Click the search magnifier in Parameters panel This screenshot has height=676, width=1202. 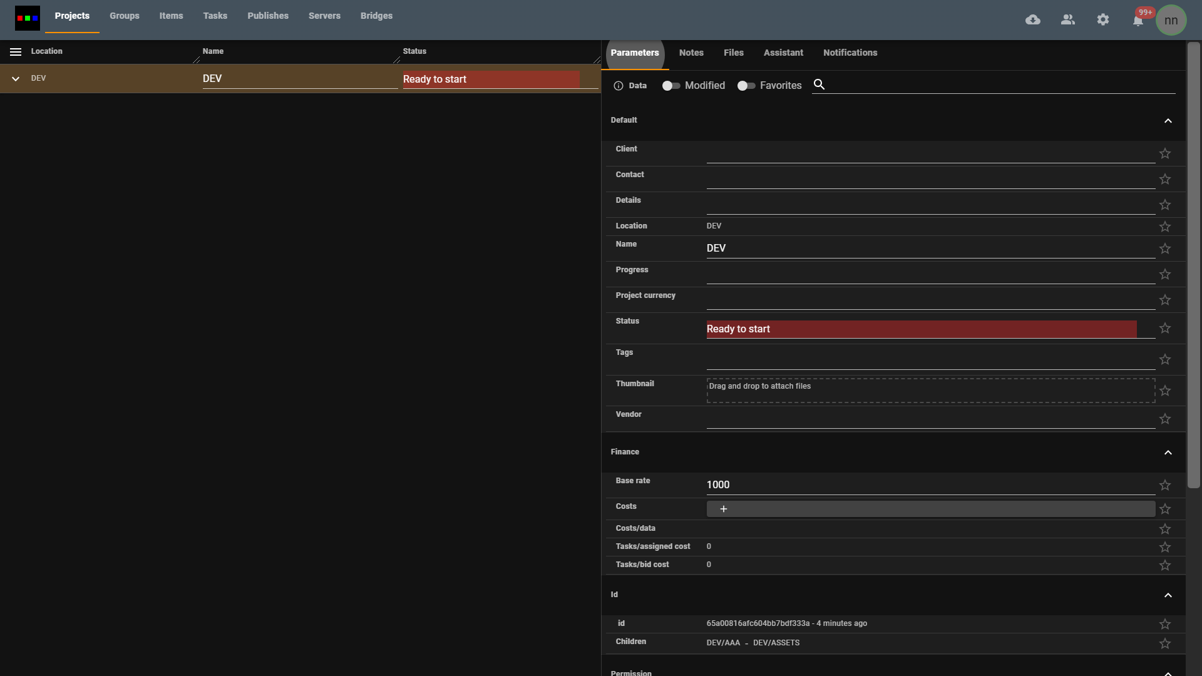[819, 84]
